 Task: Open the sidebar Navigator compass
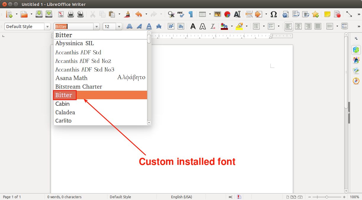(x=356, y=81)
